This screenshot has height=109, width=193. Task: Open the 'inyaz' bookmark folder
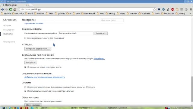[121, 13]
